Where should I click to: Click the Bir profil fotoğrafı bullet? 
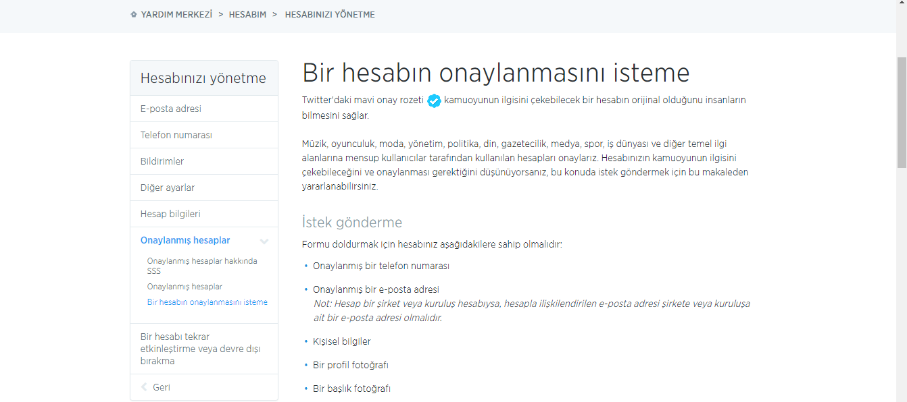coord(351,365)
